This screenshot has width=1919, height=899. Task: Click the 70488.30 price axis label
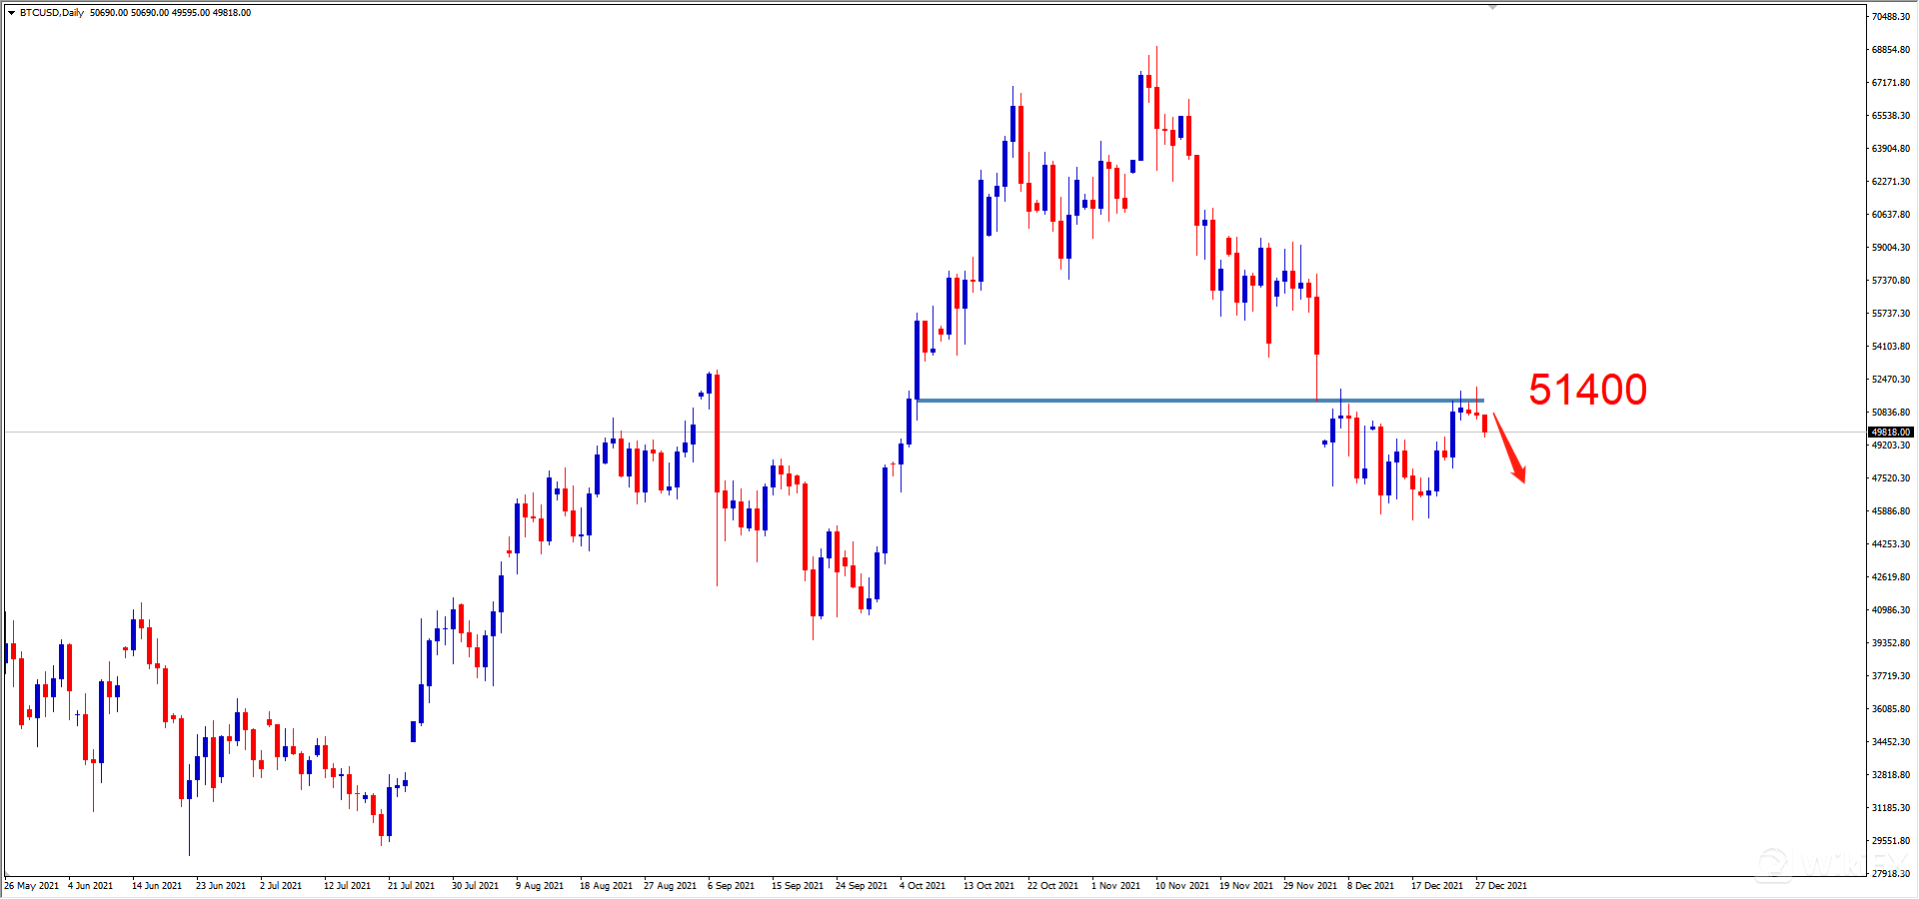(1890, 17)
